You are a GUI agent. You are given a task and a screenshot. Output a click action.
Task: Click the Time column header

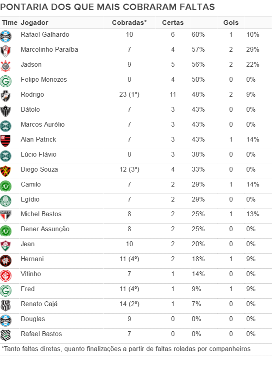coord(9,23)
